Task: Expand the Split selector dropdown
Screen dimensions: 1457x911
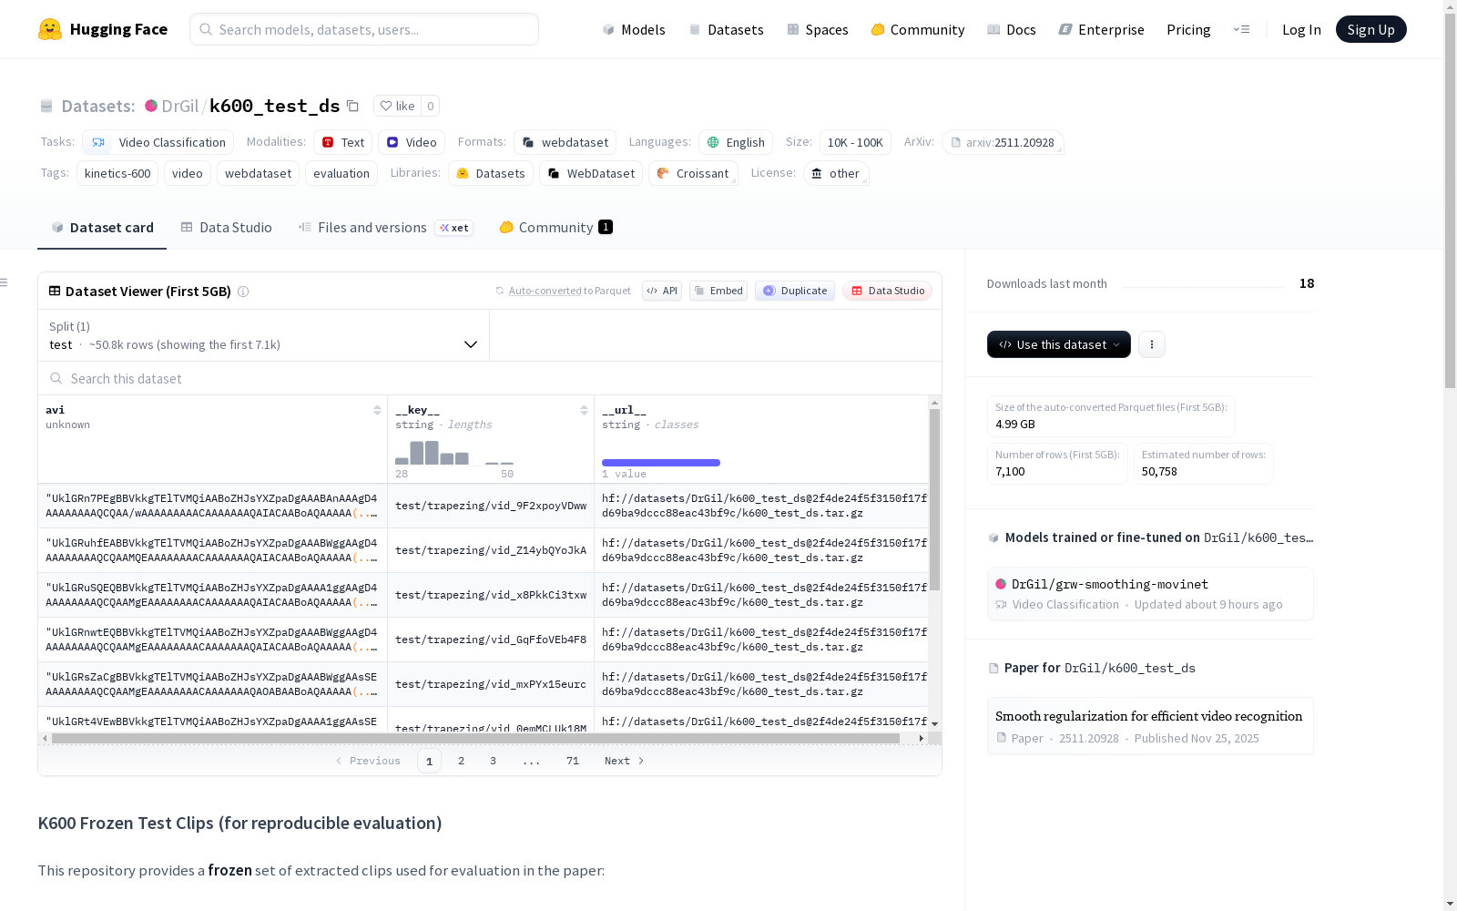Action: point(264,335)
